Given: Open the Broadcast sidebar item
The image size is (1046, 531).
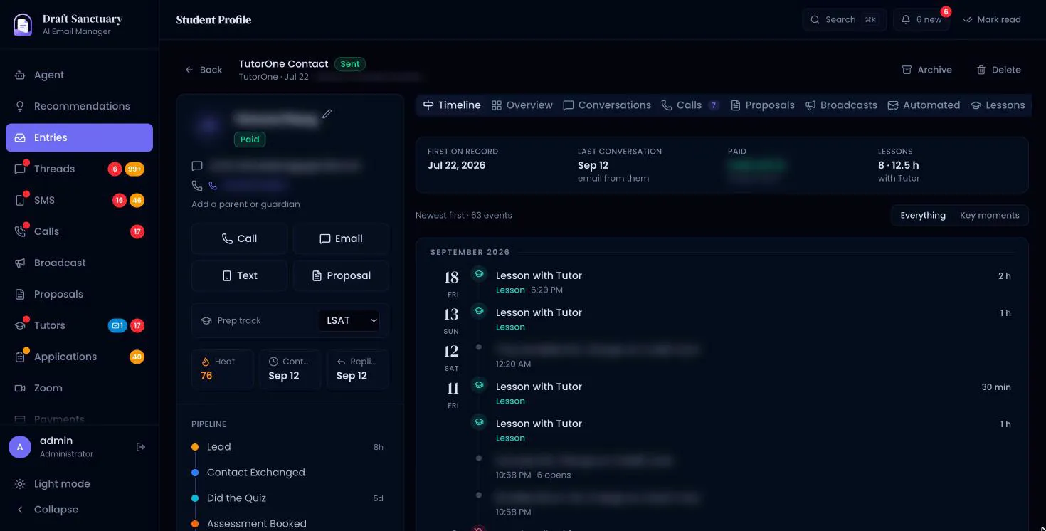Looking at the screenshot, I should pyautogui.click(x=79, y=263).
